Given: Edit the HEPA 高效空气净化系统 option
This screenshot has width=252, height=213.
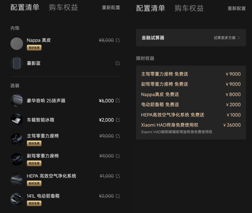Looking at the screenshot, I should coord(117,176).
